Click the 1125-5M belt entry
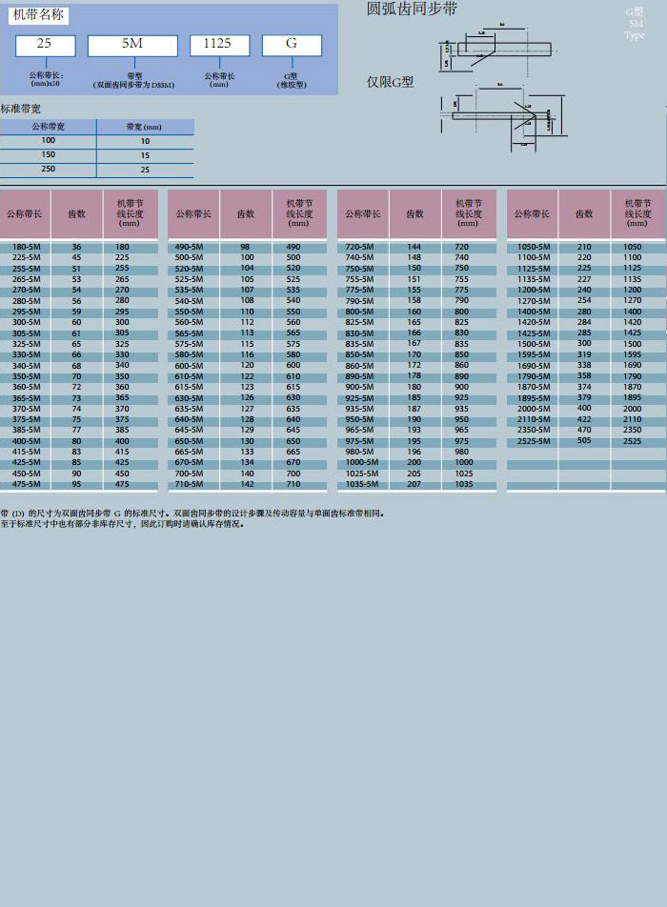The height and width of the screenshot is (907, 667). (x=534, y=269)
